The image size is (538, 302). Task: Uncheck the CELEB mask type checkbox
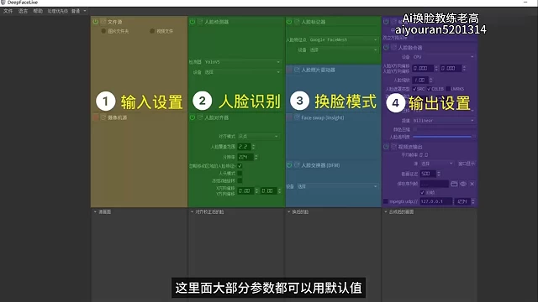(429, 89)
